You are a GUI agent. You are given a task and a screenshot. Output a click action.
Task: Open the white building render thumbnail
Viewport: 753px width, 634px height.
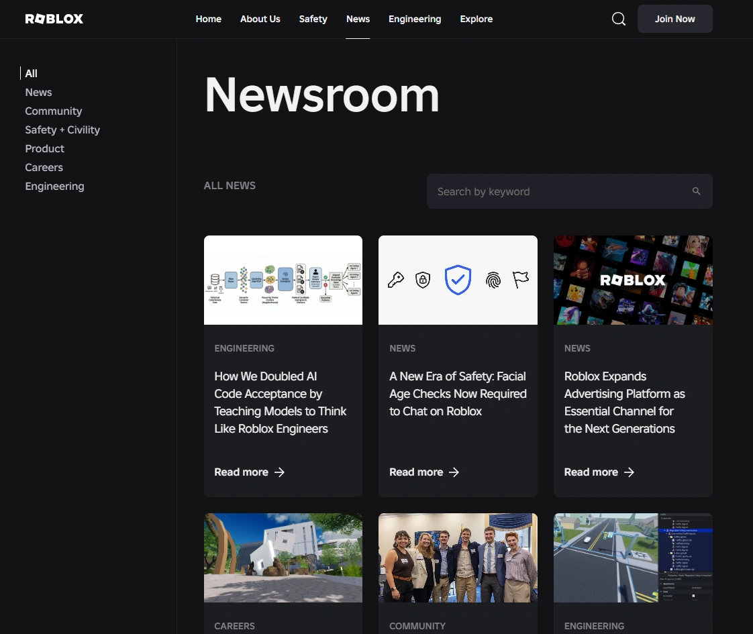(x=283, y=558)
